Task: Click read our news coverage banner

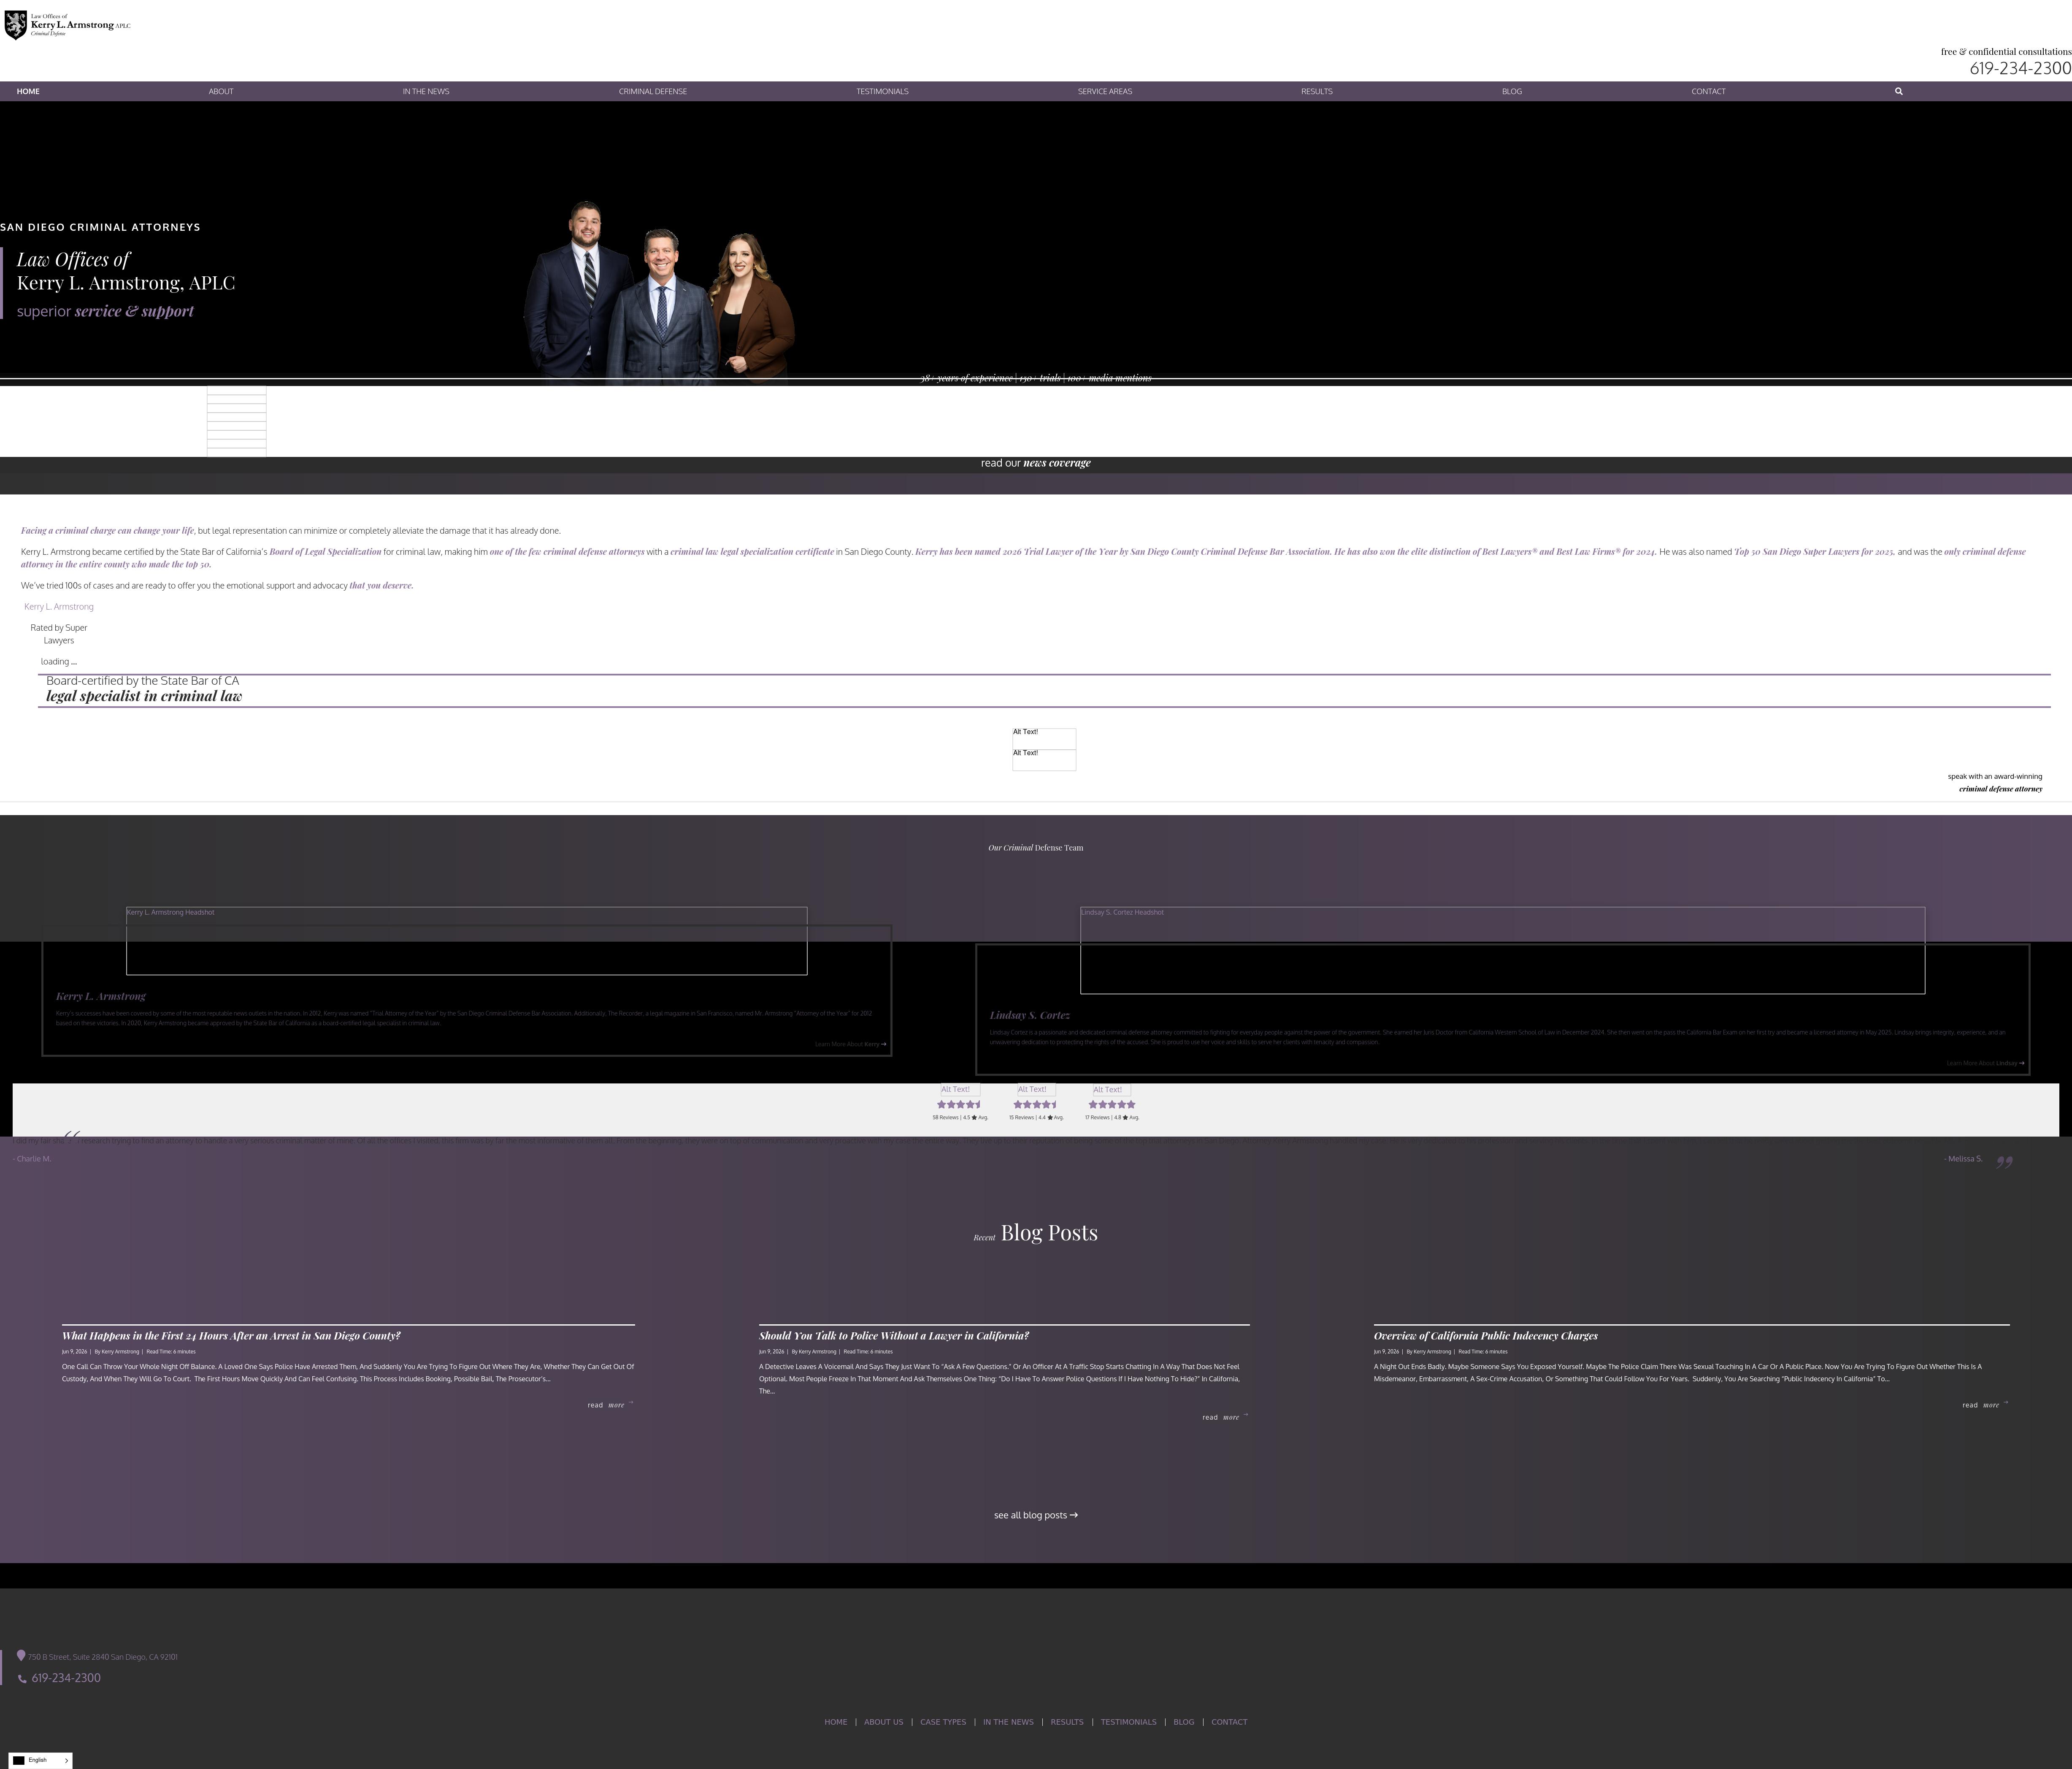Action: 1036,463
